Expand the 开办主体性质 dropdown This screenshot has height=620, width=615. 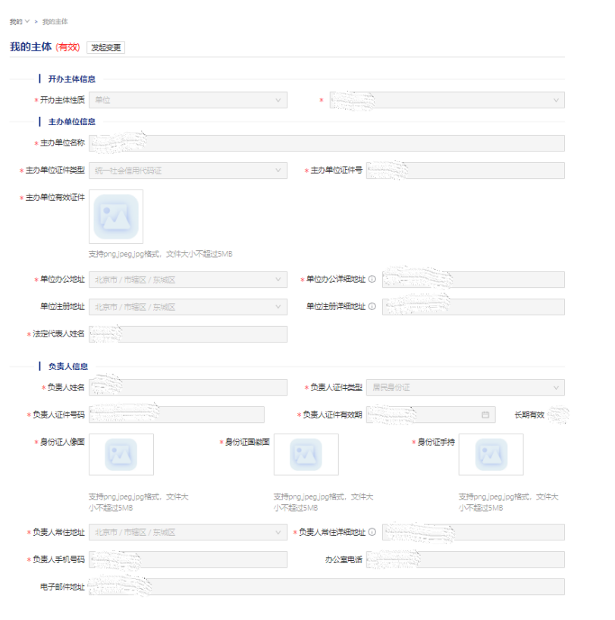point(187,100)
